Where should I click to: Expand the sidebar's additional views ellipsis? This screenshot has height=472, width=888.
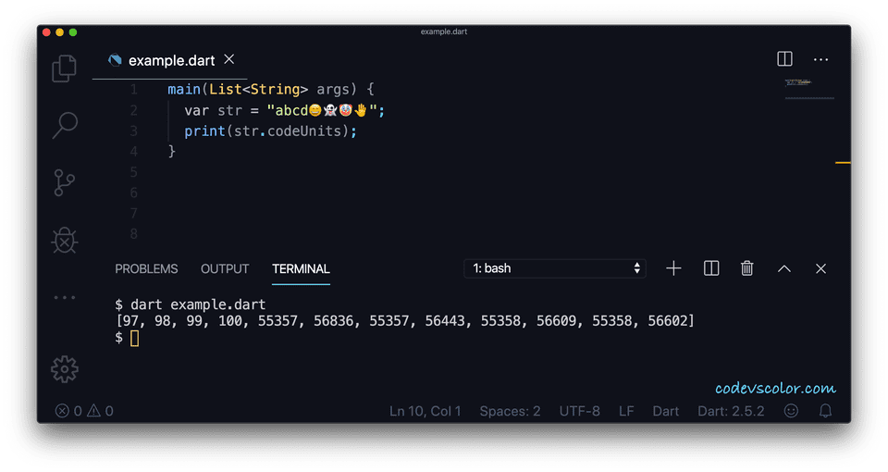64,298
